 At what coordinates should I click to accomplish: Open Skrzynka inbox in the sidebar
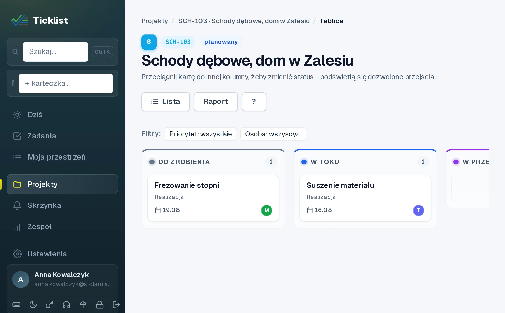[62, 205]
